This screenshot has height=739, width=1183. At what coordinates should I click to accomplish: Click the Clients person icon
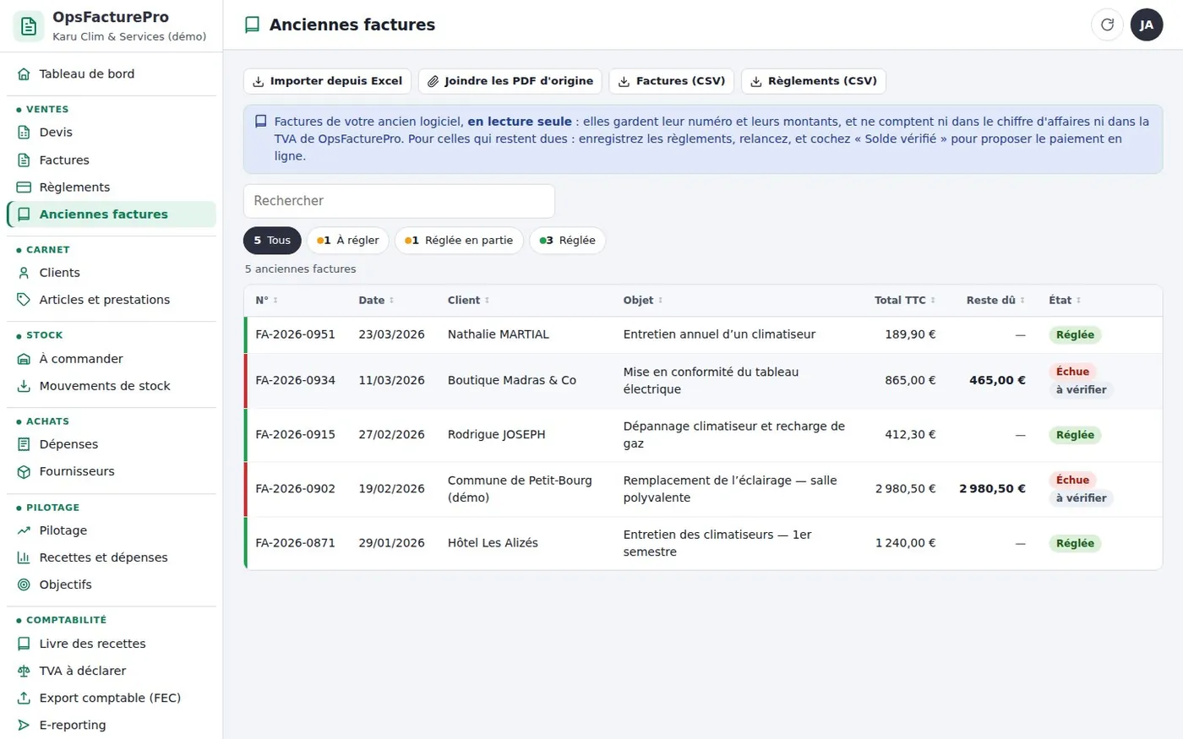24,272
